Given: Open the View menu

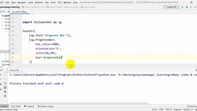Looking at the screenshot, I should 13,2.
